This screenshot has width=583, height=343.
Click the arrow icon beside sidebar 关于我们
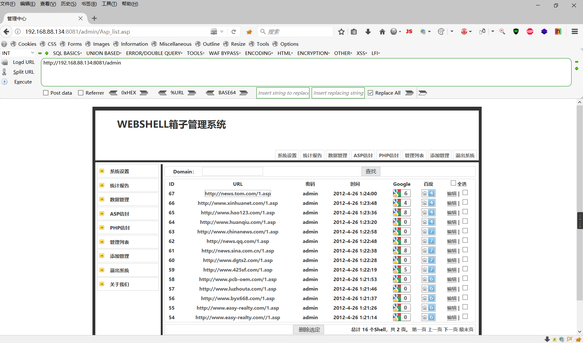[x=102, y=284]
